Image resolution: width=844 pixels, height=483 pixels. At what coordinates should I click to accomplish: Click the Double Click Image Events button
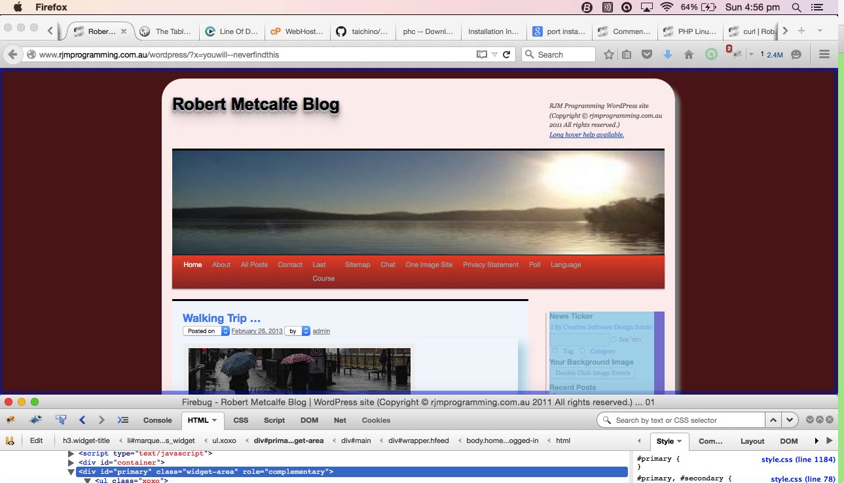point(593,373)
